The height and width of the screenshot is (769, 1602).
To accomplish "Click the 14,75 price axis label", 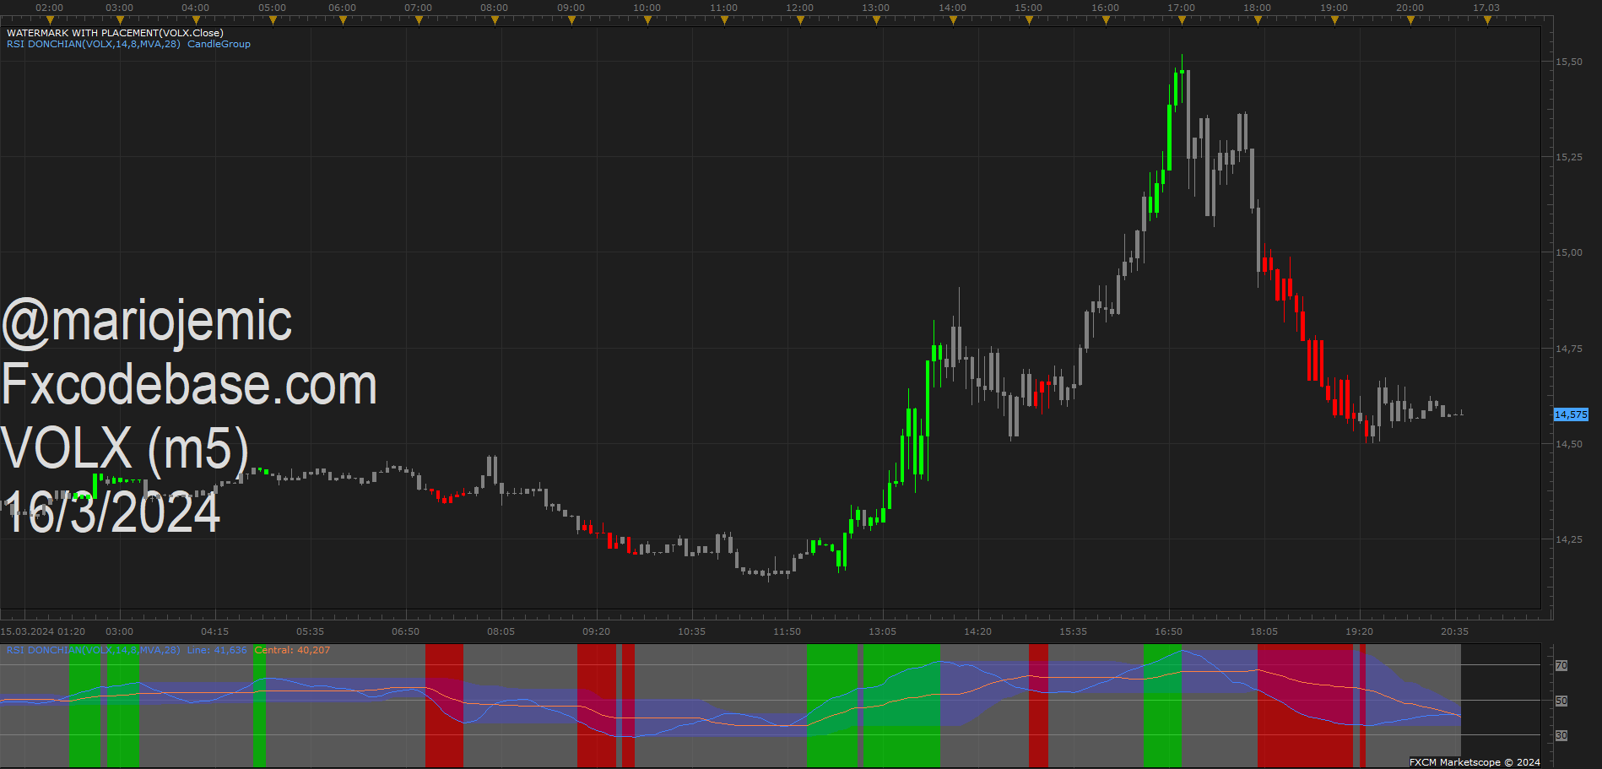I will tap(1569, 349).
